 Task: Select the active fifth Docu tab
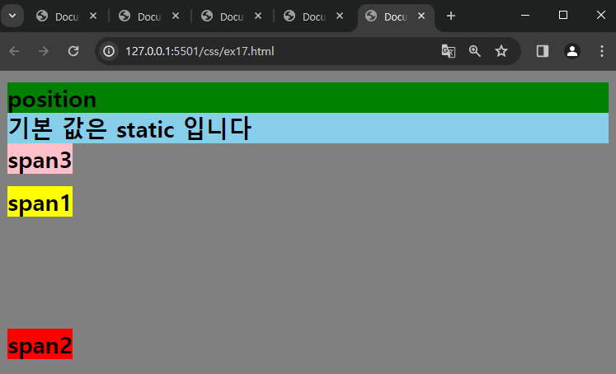(395, 16)
